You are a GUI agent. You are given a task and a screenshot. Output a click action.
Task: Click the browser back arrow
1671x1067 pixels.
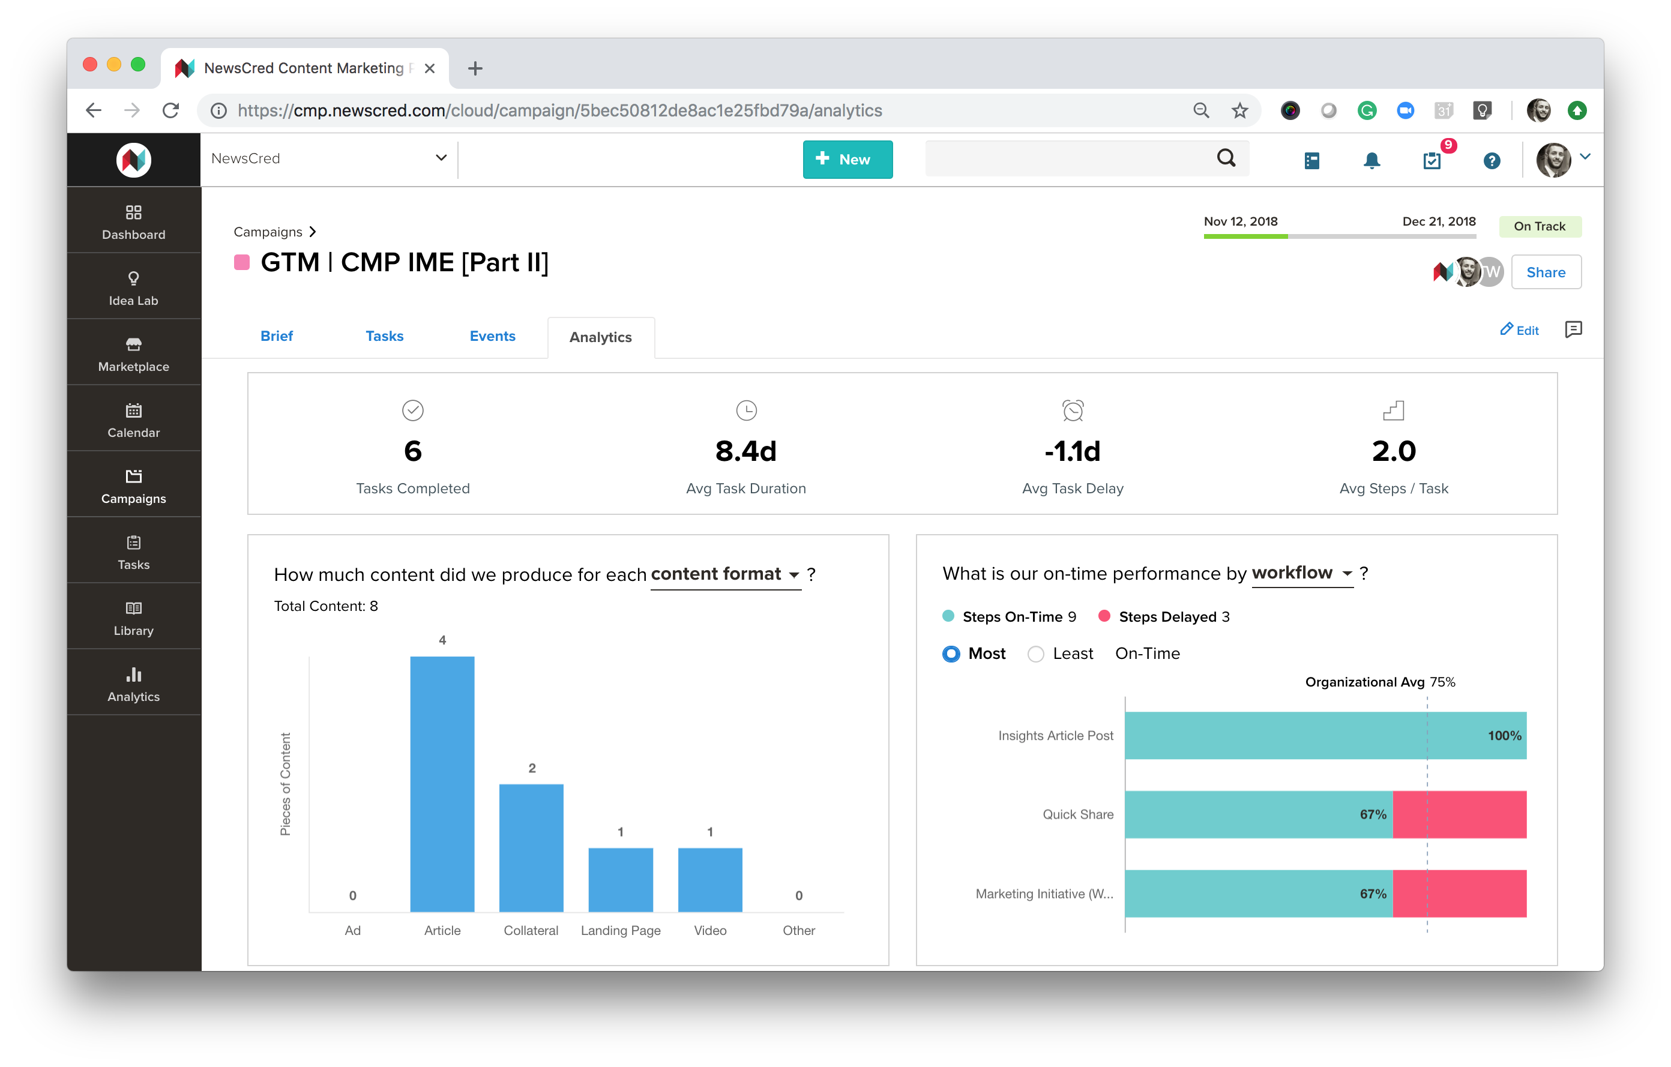click(x=94, y=110)
